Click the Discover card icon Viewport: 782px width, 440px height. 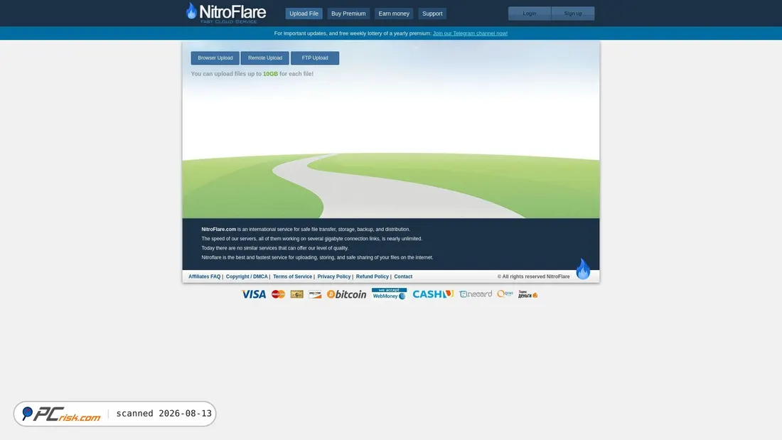tap(315, 294)
